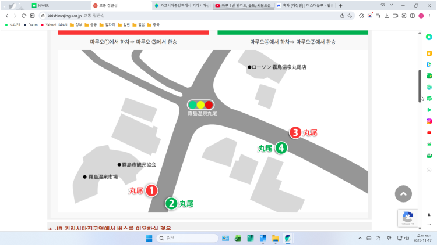This screenshot has height=245, width=437.
Task: Expand the hidden system tray icons
Action: tap(360, 238)
